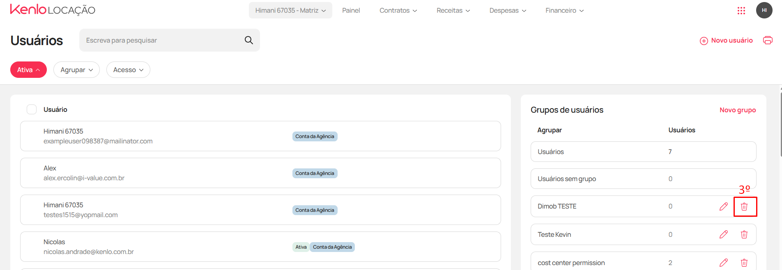This screenshot has height=270, width=782.
Task: Click the search magnifier icon
Action: click(248, 40)
